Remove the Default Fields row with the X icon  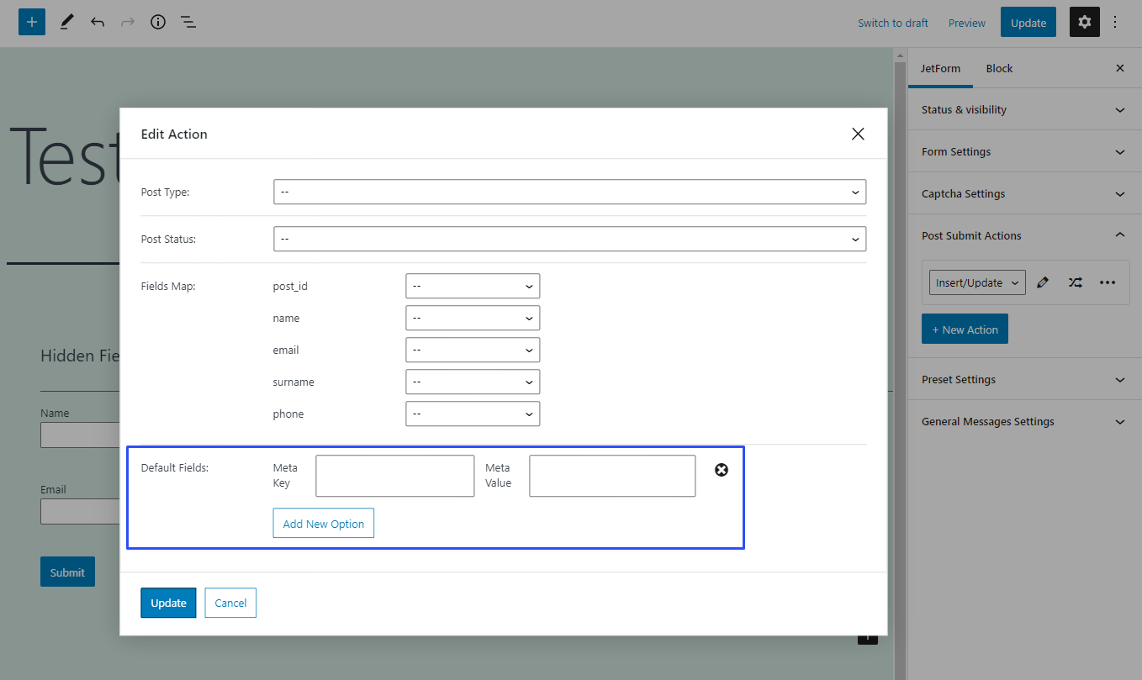[x=722, y=470]
